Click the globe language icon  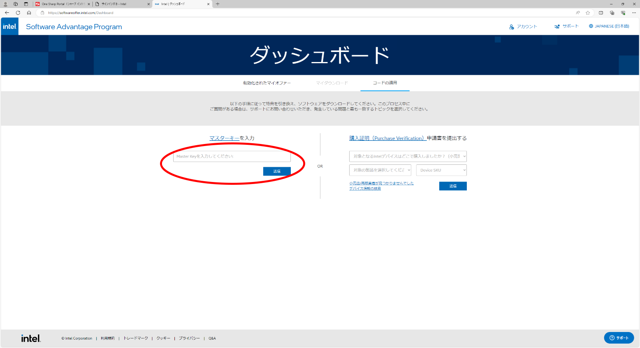[x=591, y=26]
